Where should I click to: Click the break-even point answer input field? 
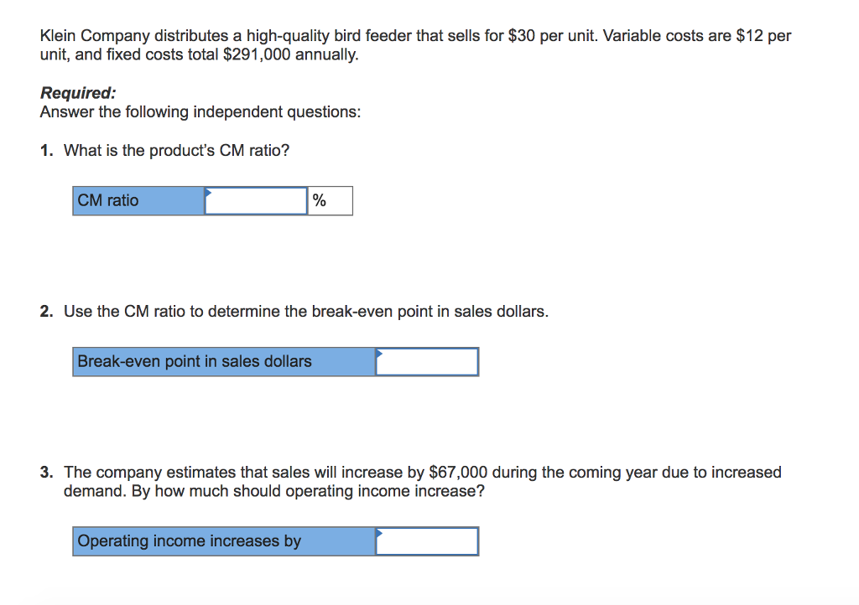pyautogui.click(x=427, y=362)
